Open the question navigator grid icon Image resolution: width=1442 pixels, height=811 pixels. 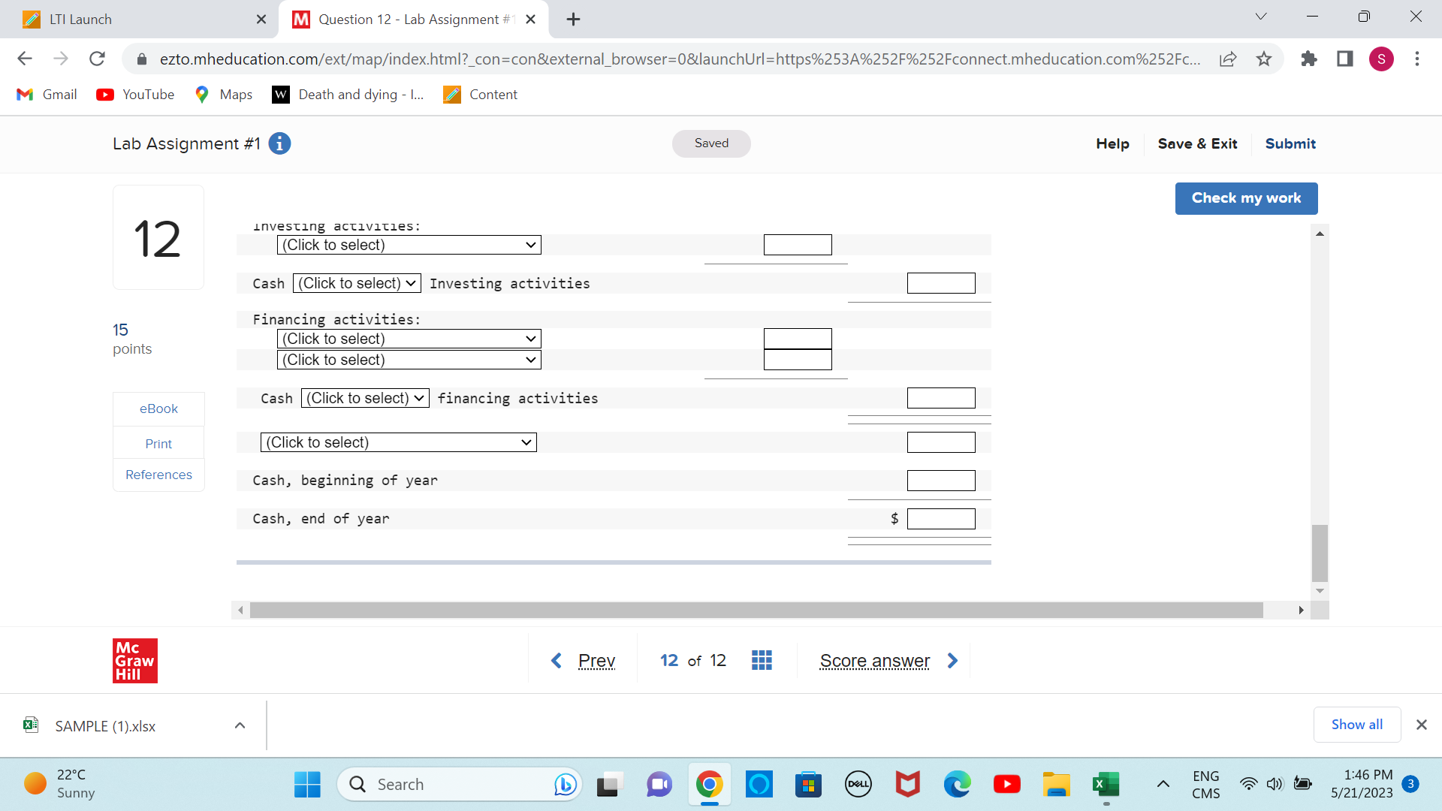pyautogui.click(x=762, y=660)
